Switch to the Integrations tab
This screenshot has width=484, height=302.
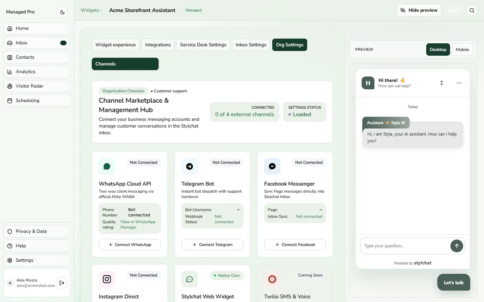point(158,45)
